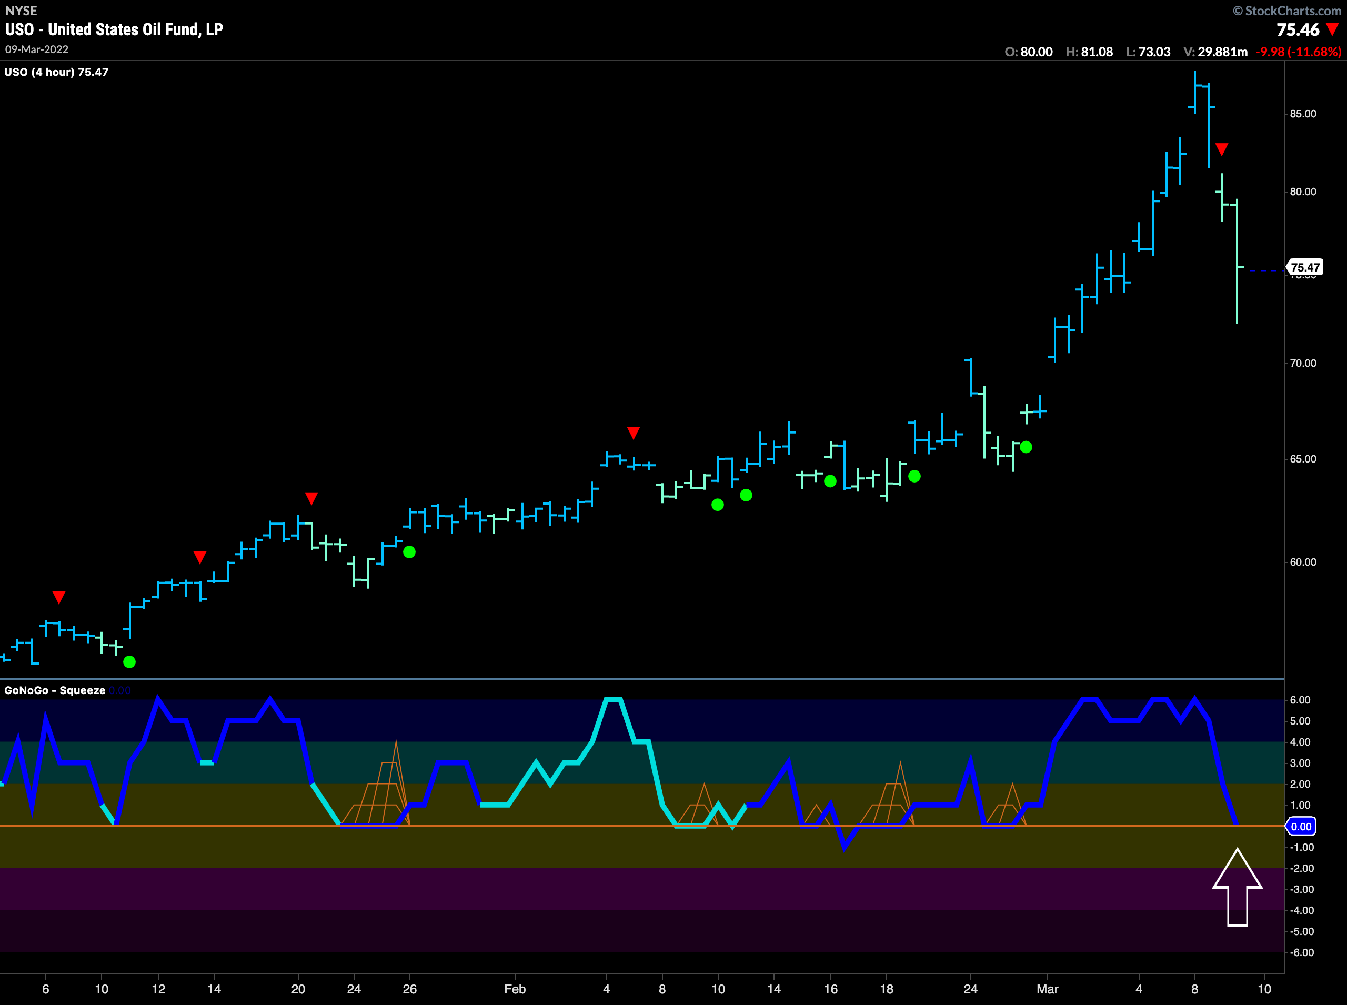Select the 20 date axis label
This screenshot has width=1347, height=1005.
pyautogui.click(x=298, y=989)
